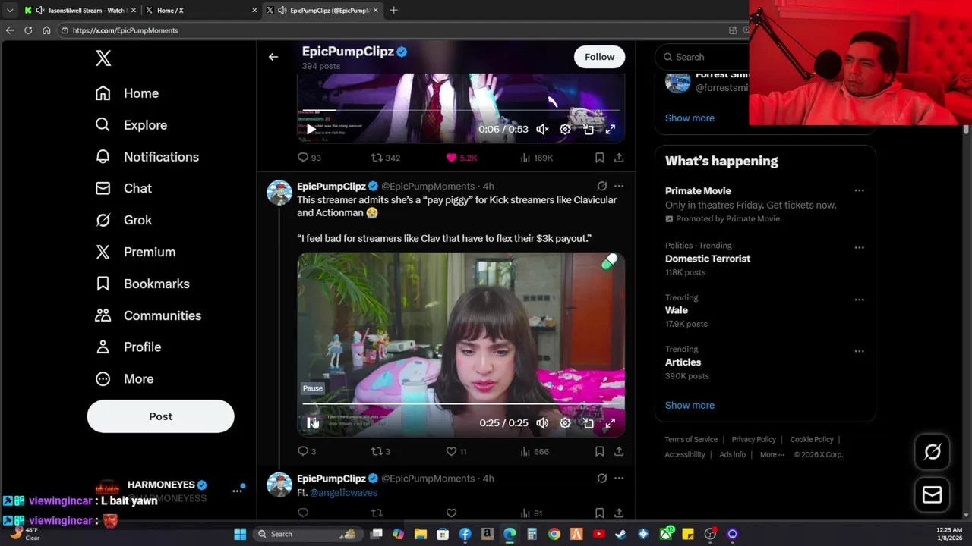Viewport: 972px width, 546px height.
Task: Reload the page in the browser
Action: click(x=28, y=30)
